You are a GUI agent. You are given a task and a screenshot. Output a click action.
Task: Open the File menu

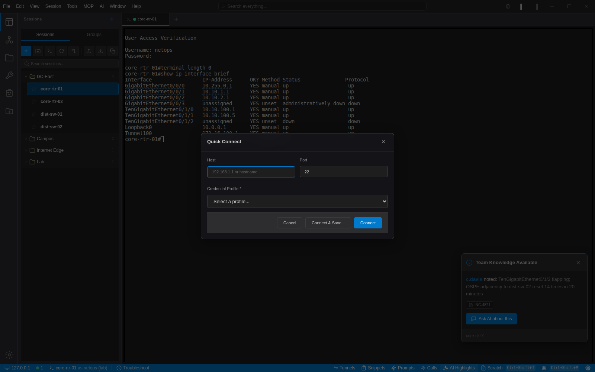pyautogui.click(x=7, y=6)
